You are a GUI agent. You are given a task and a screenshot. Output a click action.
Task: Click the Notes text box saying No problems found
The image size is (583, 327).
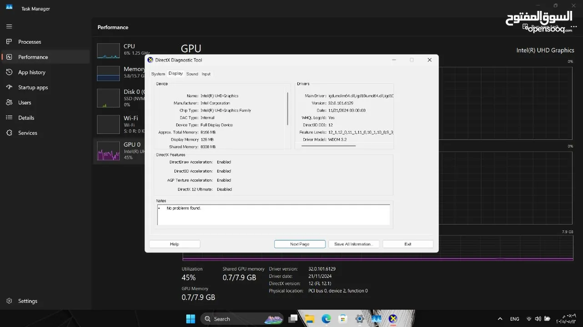tap(273, 214)
